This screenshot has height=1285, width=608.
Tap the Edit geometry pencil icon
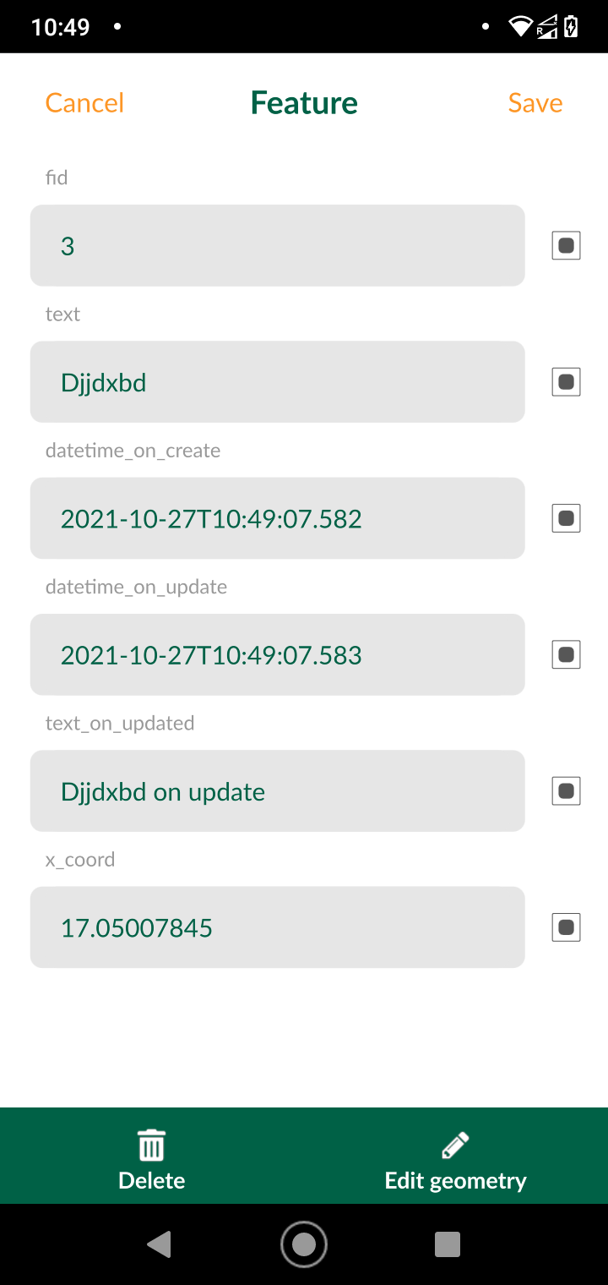pyautogui.click(x=455, y=1146)
